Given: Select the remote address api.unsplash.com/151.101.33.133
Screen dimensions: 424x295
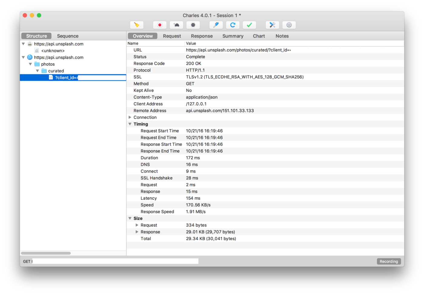Looking at the screenshot, I should pos(220,111).
